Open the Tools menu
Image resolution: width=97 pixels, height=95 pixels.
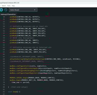click(9, 6)
